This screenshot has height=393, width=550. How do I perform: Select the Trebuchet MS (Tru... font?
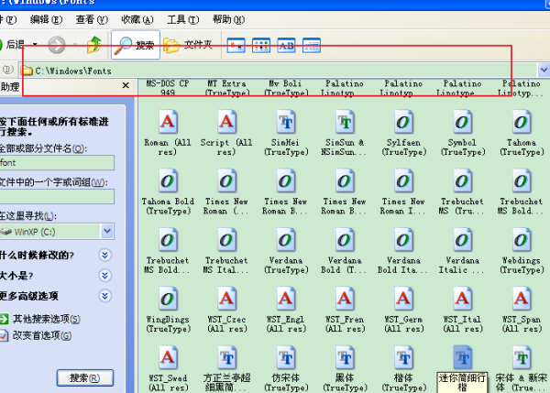tap(463, 192)
